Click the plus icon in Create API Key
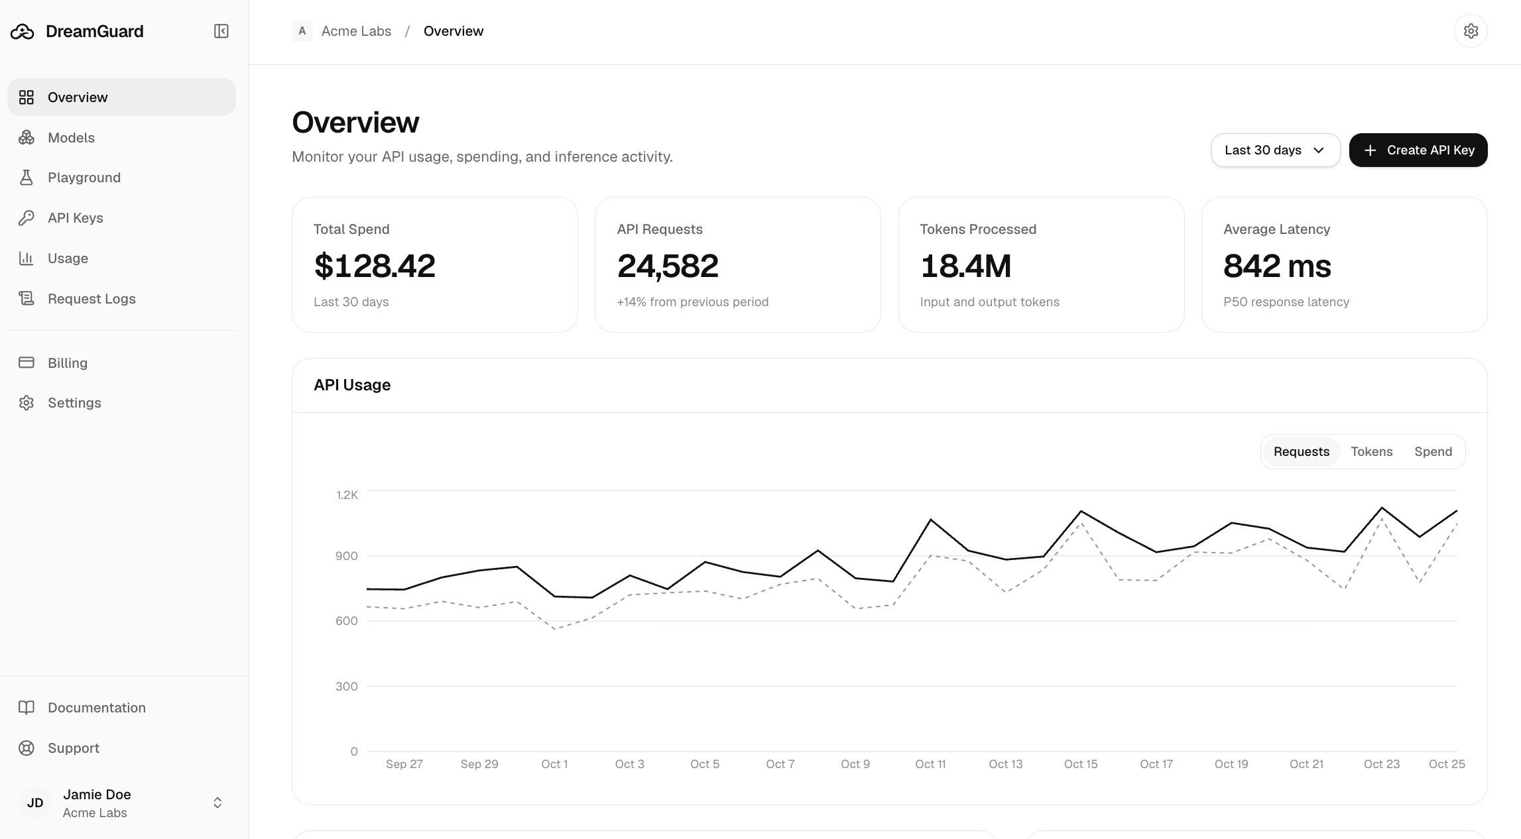Viewport: 1521px width, 839px height. pyautogui.click(x=1370, y=150)
